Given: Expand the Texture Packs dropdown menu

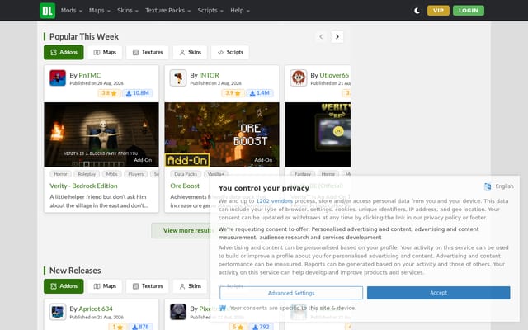Looking at the screenshot, I should pyautogui.click(x=167, y=11).
